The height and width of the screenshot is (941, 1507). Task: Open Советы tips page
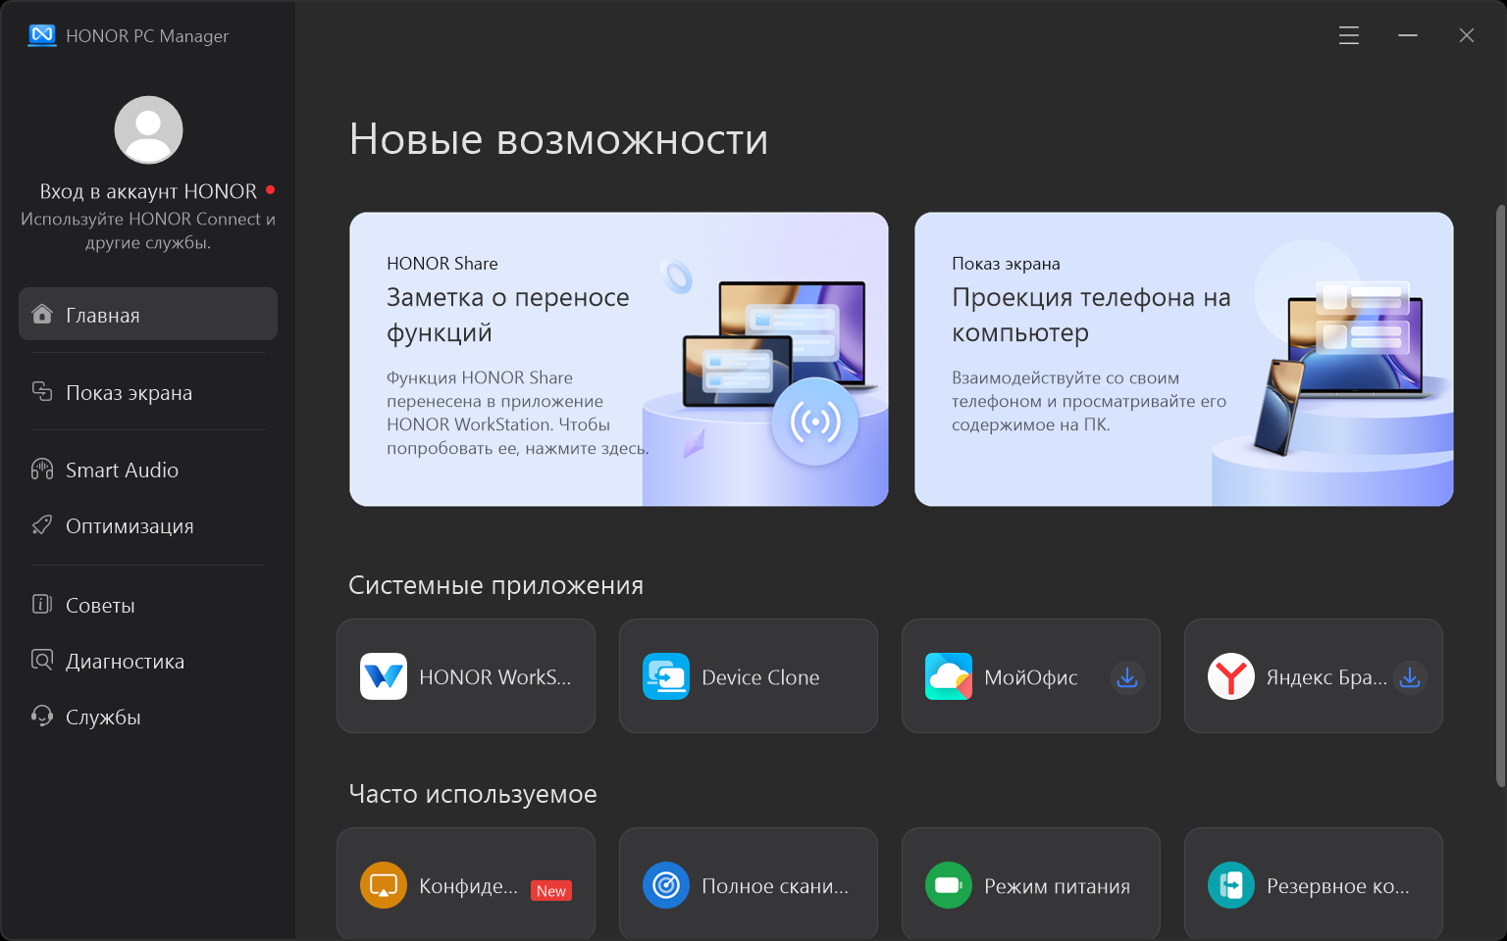point(100,605)
